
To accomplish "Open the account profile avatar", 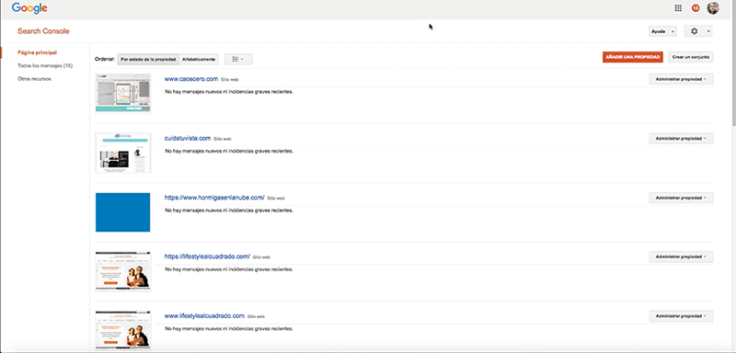I will (x=713, y=8).
